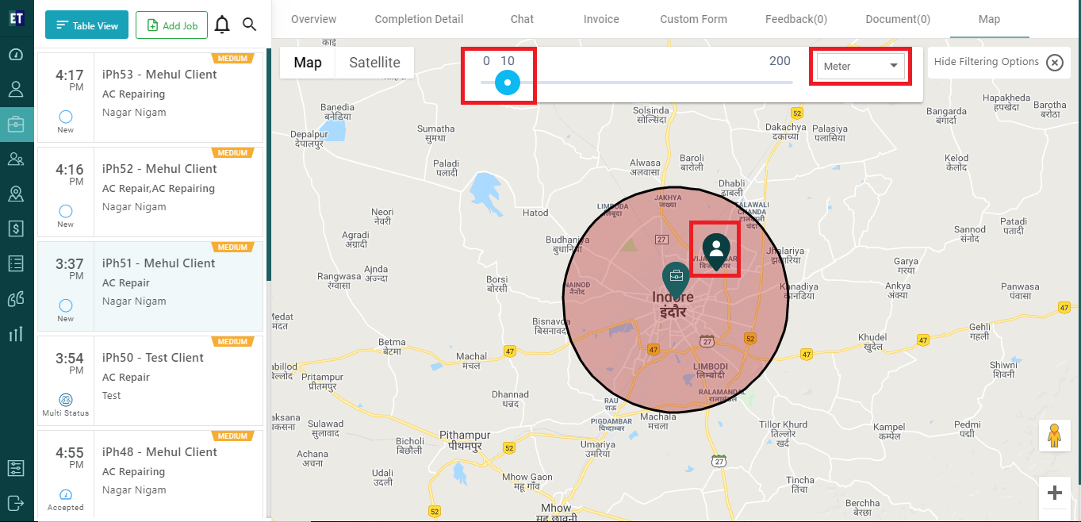Click the briefcase job marker on map
The image size is (1081, 522).
677,279
